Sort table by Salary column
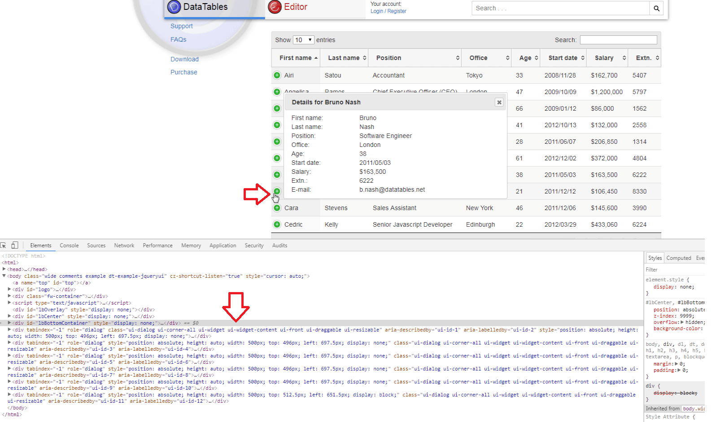This screenshot has height=422, width=716. pyautogui.click(x=608, y=58)
